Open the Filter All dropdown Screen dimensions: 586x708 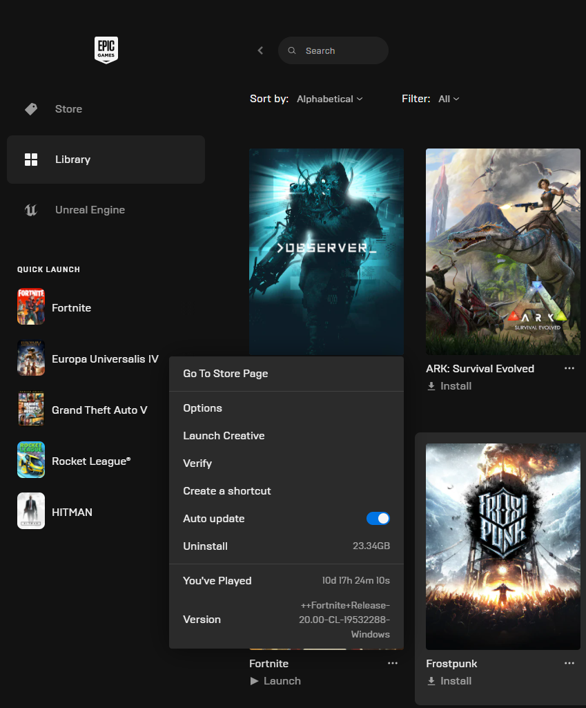point(449,99)
